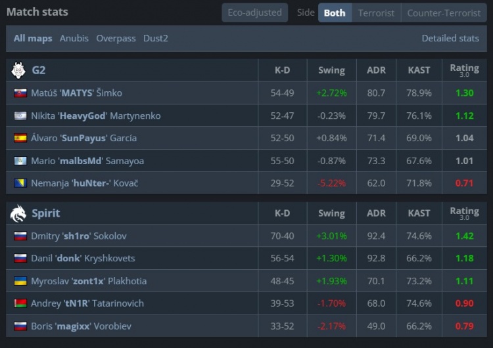Click the Ukraine flag next to zont1x
Image resolution: width=493 pixels, height=348 pixels.
tap(20, 281)
